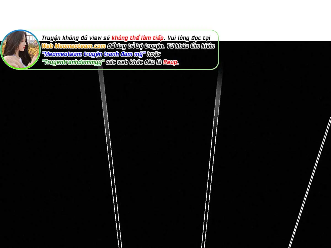The width and height of the screenshot is (331, 248).
Task: Click the blank white area above the banner
Action: (x=165, y=14)
